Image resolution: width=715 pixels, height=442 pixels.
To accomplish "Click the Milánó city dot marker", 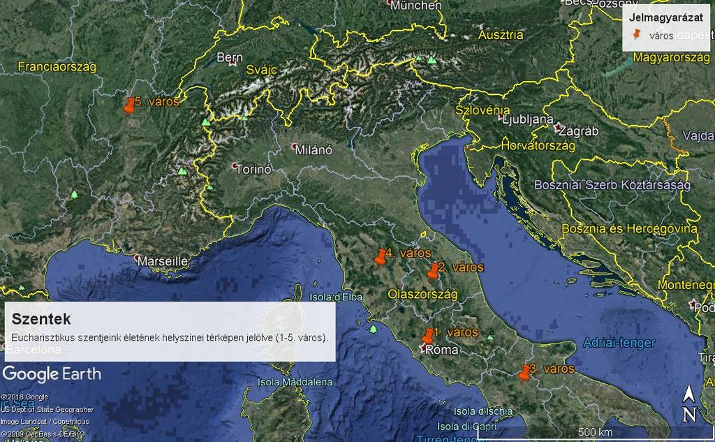I will point(295,146).
